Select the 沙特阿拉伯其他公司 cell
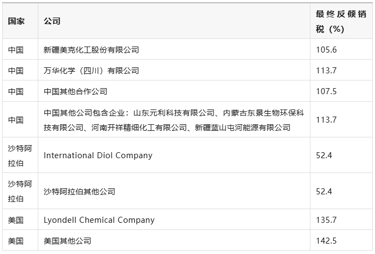Image resolution: width=375 pixels, height=254 pixels. tap(174, 191)
